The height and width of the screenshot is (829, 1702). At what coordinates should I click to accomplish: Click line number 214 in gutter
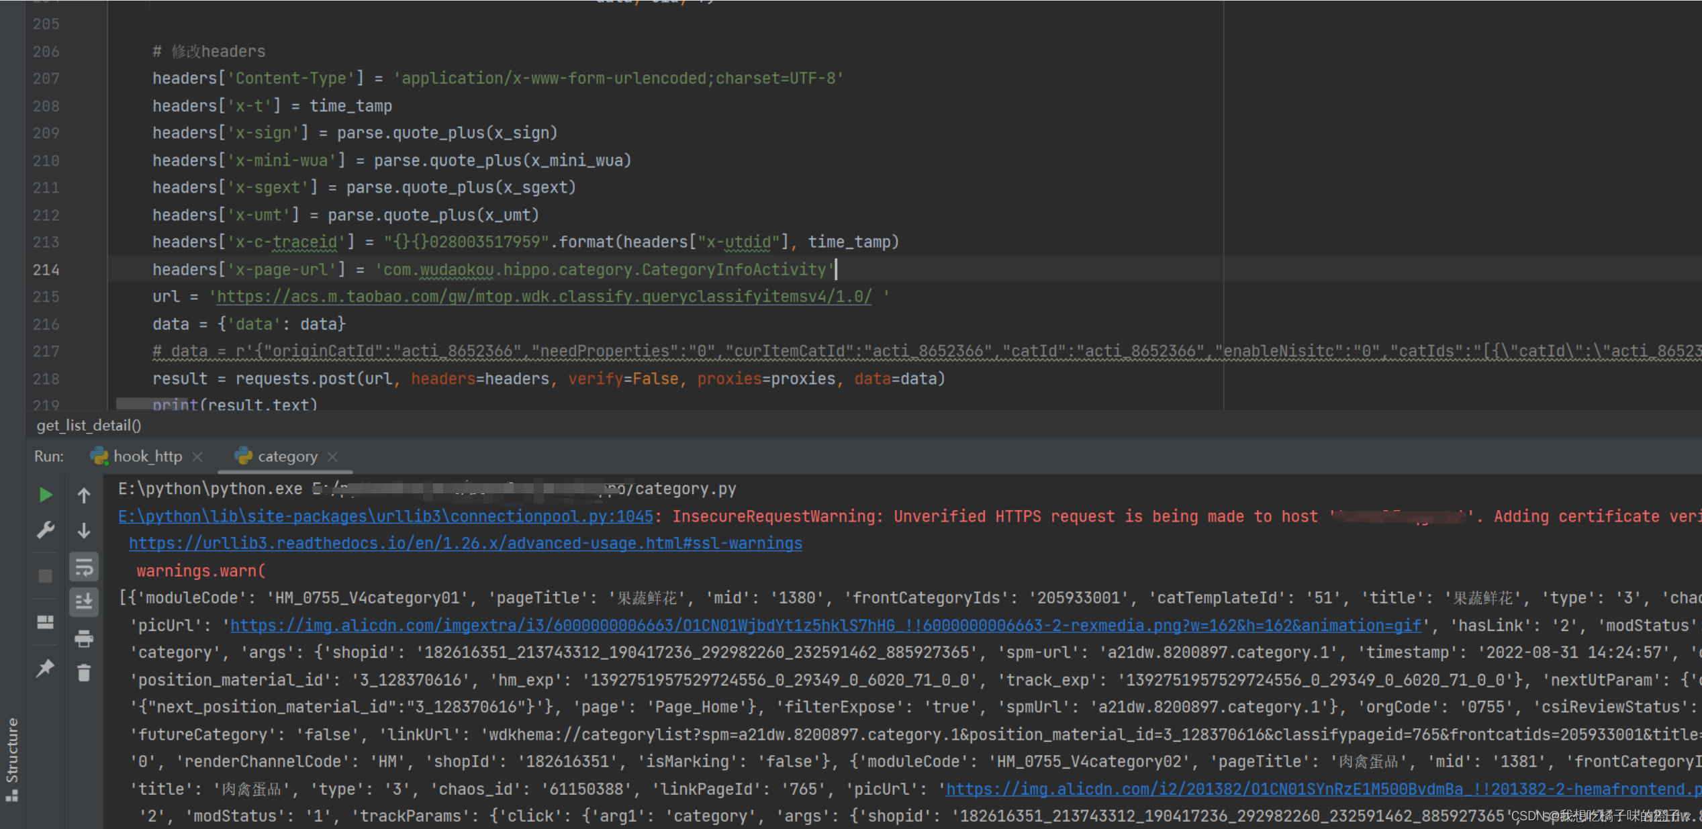coord(46,270)
